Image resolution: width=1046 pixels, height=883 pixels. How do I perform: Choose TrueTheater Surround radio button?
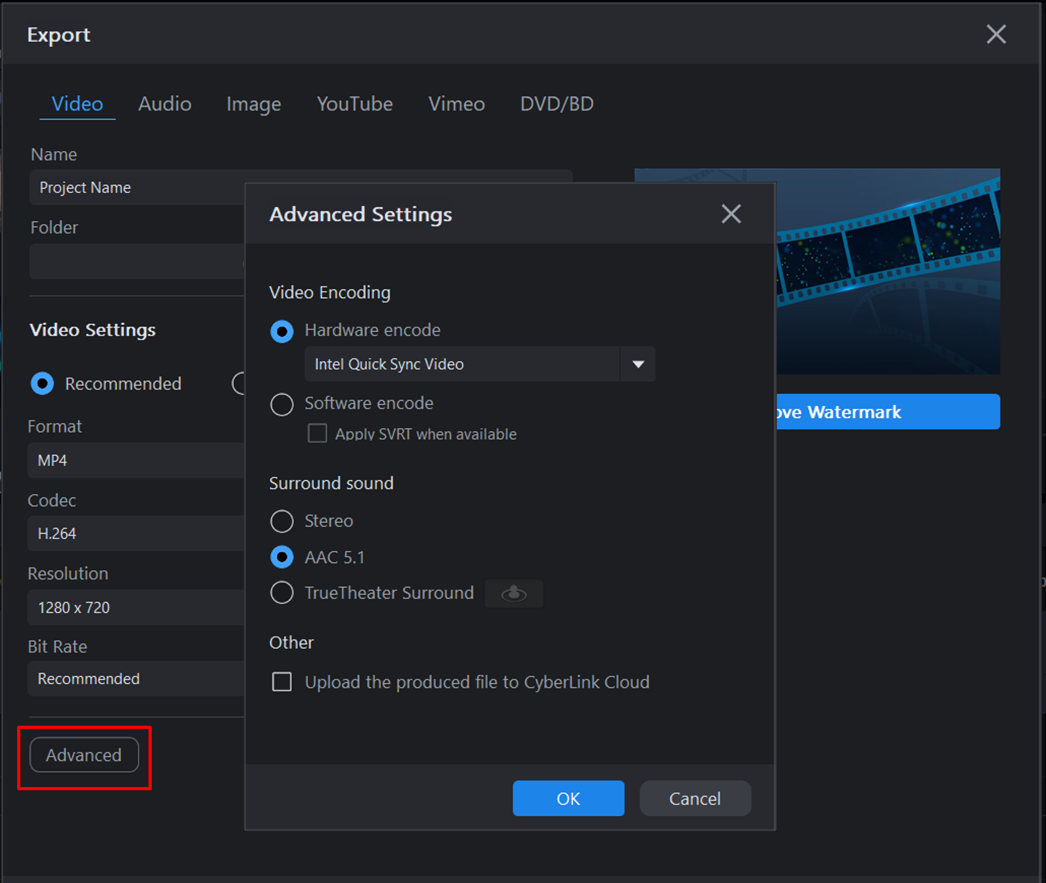click(282, 593)
